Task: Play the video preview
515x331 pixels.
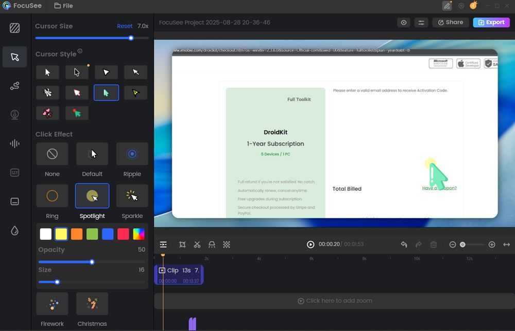Action: click(311, 245)
